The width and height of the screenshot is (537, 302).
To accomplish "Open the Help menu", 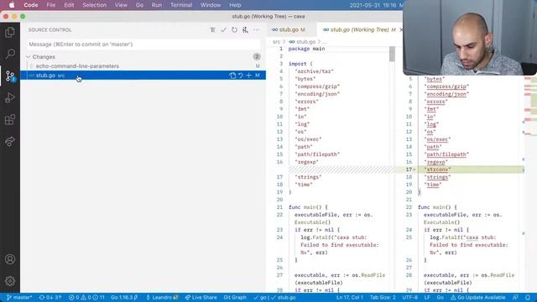I will (x=235, y=5).
